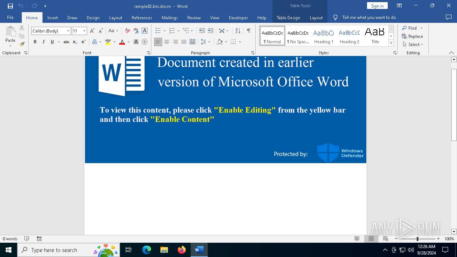457x257 pixels.
Task: Toggle Print Layout view
Action: pyautogui.click(x=371, y=239)
